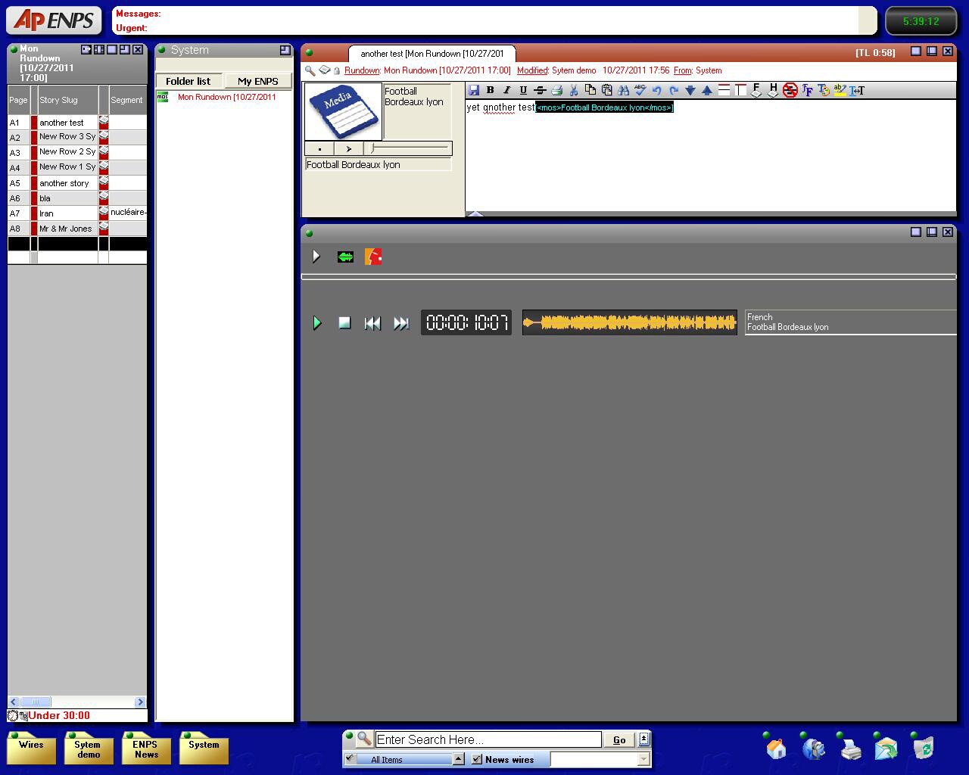Open the empty dropdown beside News wires
Screen dimensions: 969x775
coord(643,759)
